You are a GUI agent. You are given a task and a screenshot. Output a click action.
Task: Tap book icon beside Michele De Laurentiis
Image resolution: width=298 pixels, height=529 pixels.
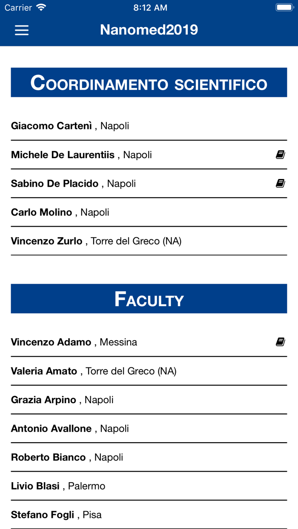click(280, 155)
